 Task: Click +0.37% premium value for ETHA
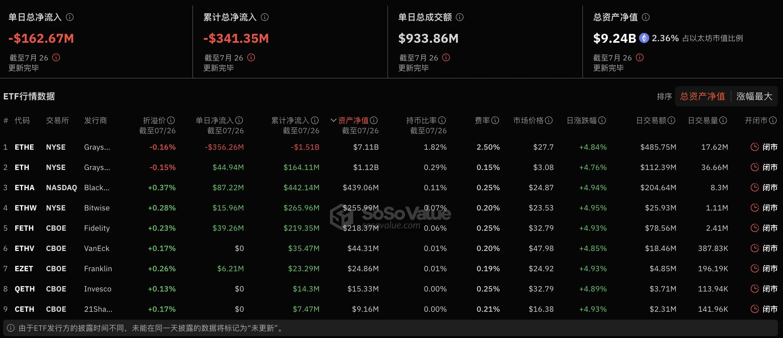(162, 188)
